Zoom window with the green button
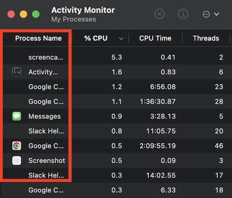 (36, 14)
